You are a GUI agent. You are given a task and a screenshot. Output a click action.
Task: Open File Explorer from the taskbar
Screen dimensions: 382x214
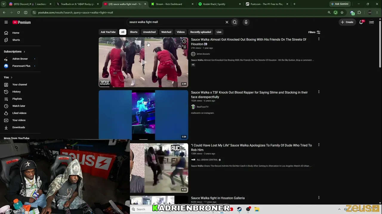(257, 209)
